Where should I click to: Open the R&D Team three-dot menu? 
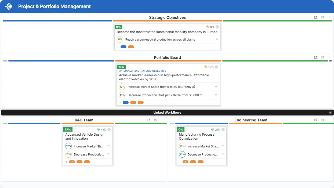click(x=162, y=120)
